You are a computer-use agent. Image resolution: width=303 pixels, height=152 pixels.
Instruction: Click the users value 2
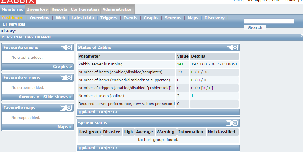[x=178, y=96]
